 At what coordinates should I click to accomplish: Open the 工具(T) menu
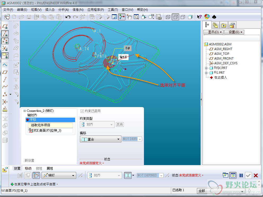click(113, 10)
